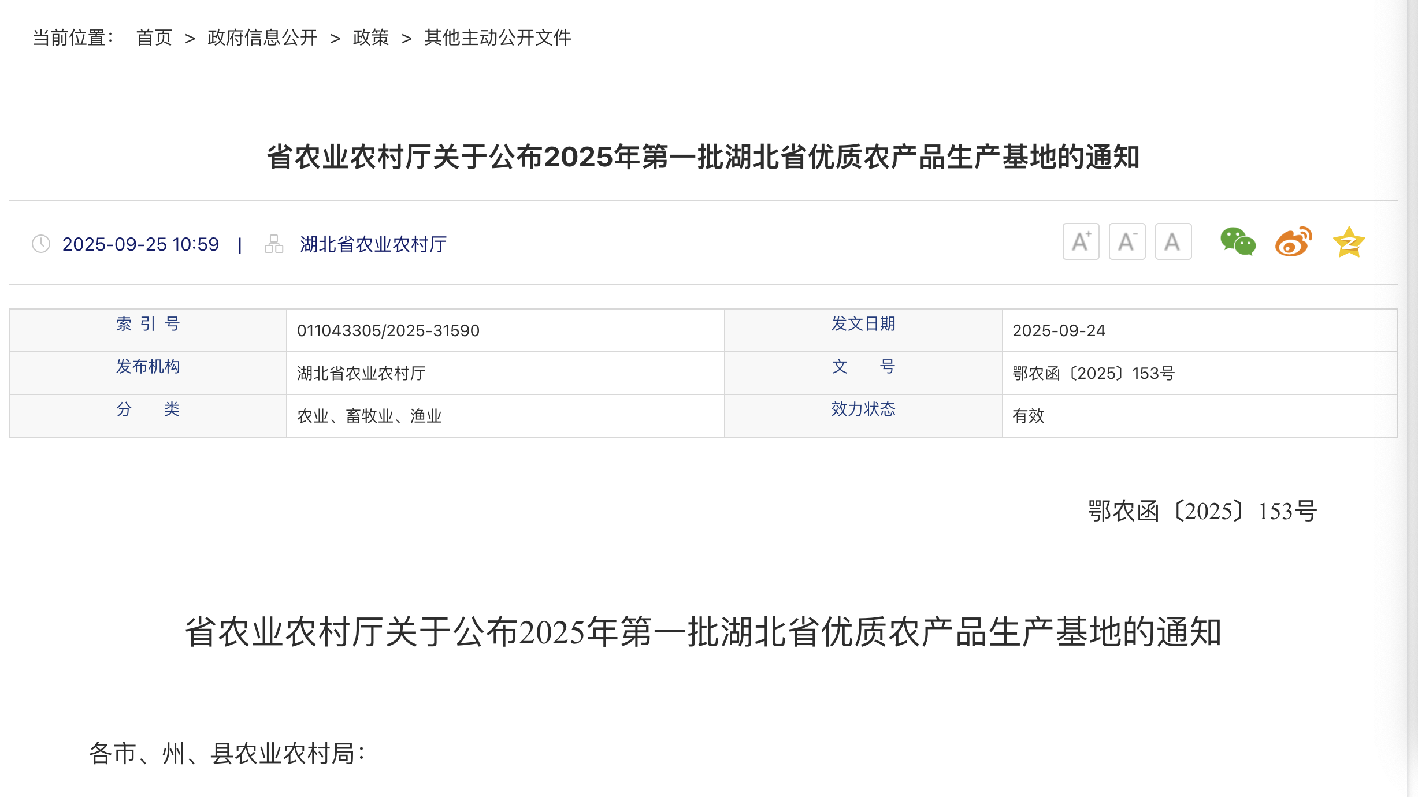Share article to WeChat

1238,241
